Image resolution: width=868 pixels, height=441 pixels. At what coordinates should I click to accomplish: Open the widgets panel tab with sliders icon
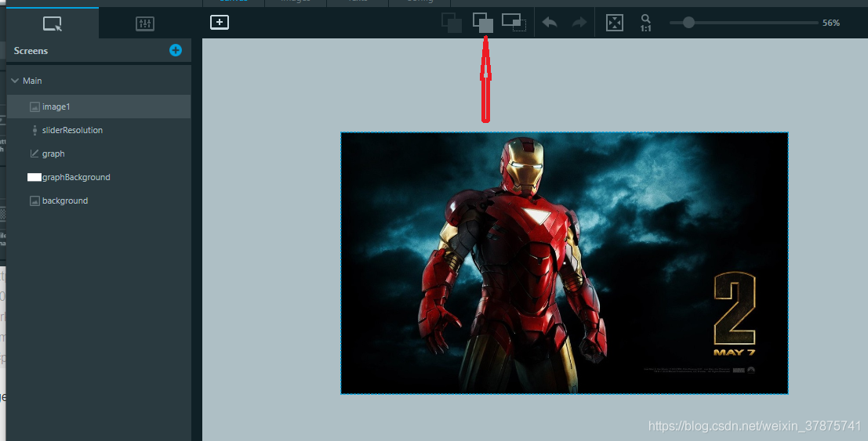pyautogui.click(x=144, y=23)
